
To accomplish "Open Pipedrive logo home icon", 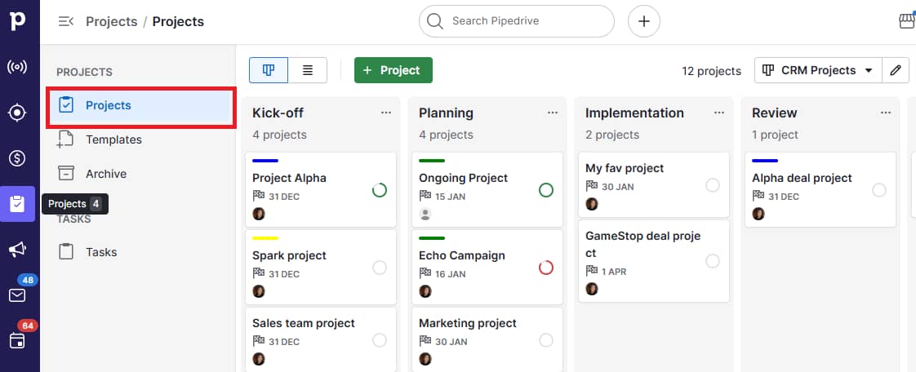I will [18, 21].
